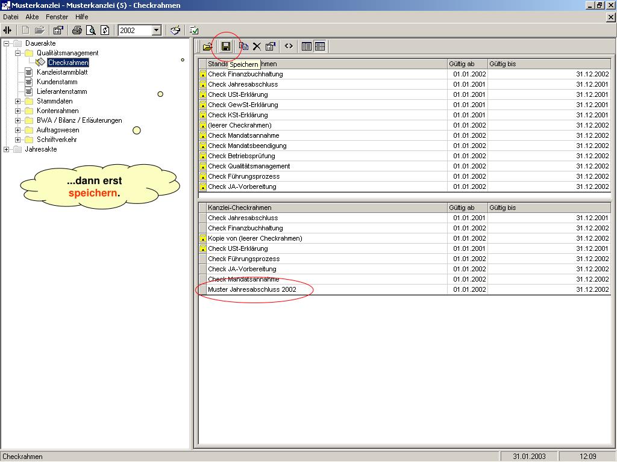Click the black X delete icon
Screen dimensions: 617x462
click(x=257, y=46)
